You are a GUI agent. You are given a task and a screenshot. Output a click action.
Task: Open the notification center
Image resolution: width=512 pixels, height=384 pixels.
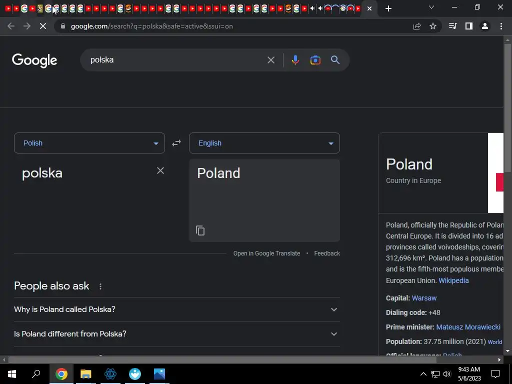tap(495, 374)
